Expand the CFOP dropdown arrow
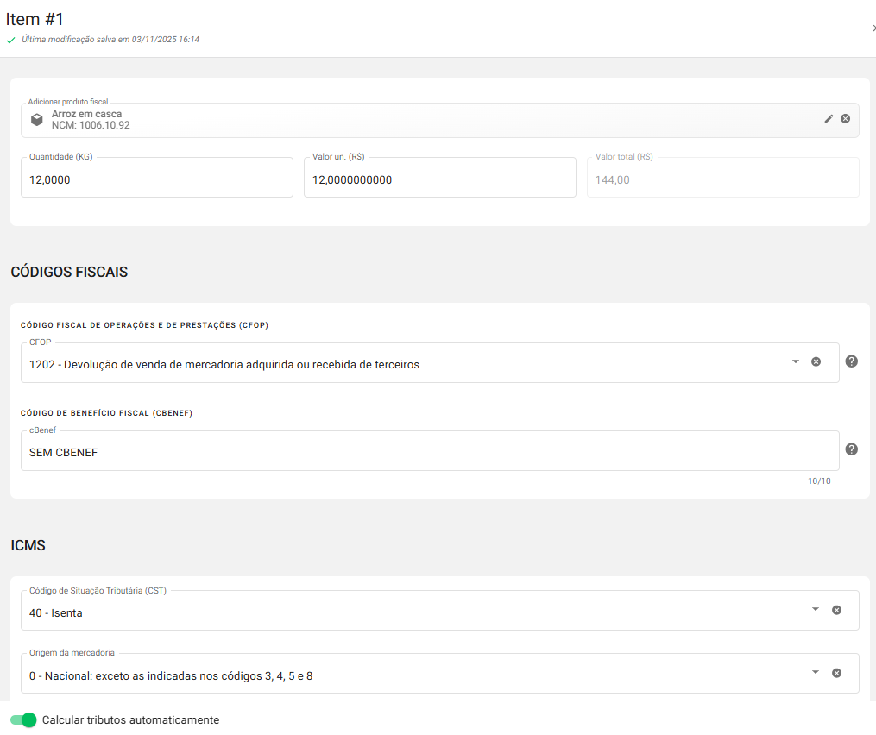 (x=796, y=361)
